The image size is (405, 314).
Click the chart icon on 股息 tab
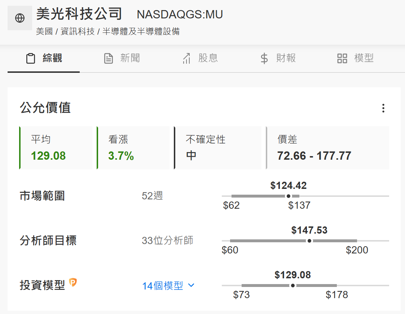coord(187,58)
